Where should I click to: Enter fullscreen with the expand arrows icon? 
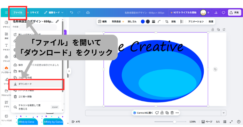pos(231,122)
